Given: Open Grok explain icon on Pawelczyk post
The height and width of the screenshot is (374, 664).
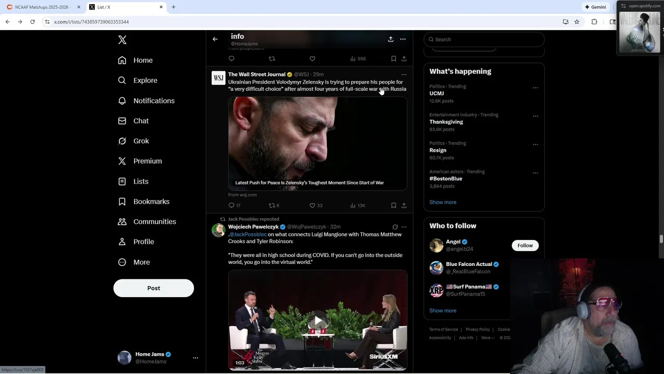Looking at the screenshot, I should [x=395, y=227].
